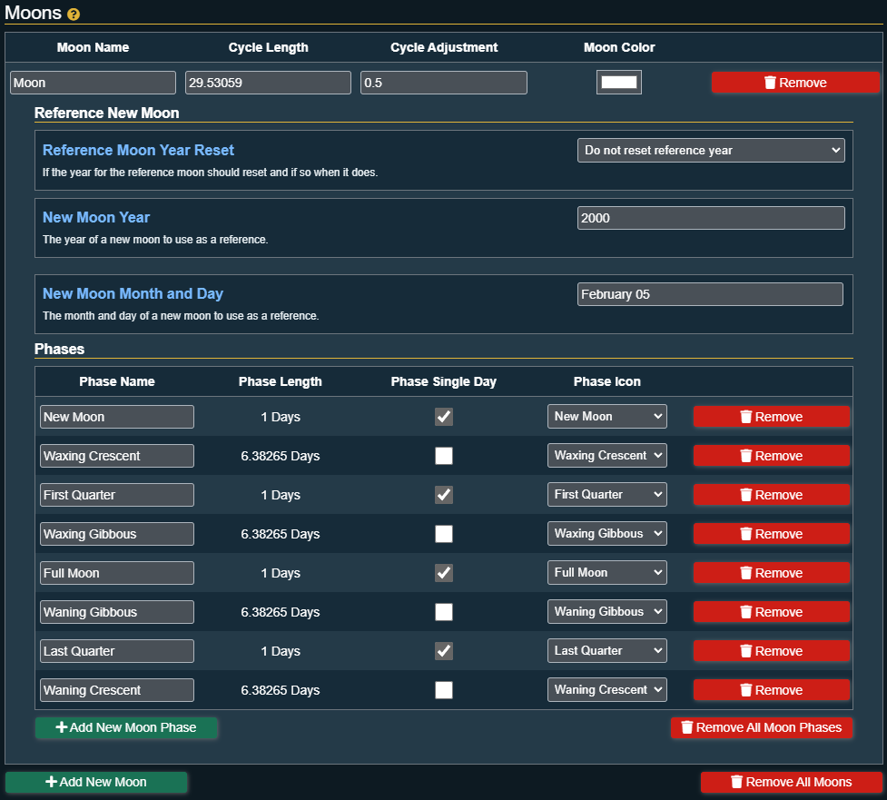Expand Phase Icon dropdown for Waning Crescent

point(606,690)
